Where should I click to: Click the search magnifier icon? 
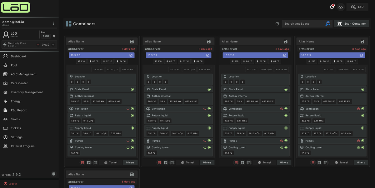click(328, 24)
